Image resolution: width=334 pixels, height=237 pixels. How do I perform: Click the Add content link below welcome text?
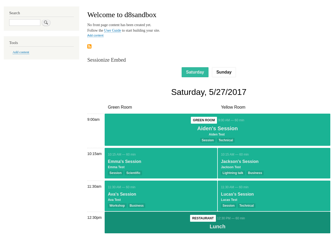95,35
